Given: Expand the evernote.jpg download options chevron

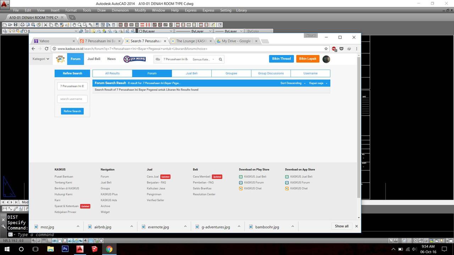Looking at the screenshot, I should [x=185, y=226].
